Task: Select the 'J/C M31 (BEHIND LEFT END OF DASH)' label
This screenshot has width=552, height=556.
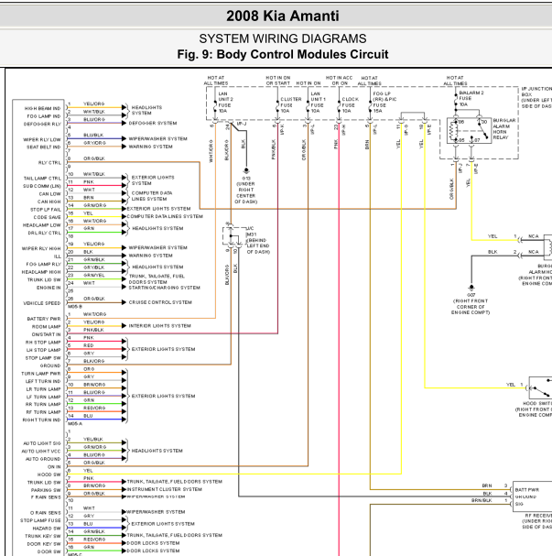Action: (258, 240)
